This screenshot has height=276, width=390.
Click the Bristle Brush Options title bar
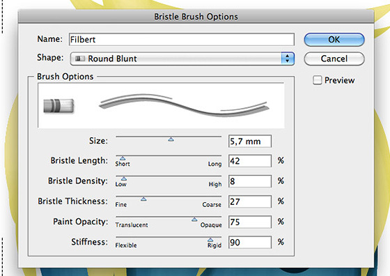pyautogui.click(x=196, y=17)
